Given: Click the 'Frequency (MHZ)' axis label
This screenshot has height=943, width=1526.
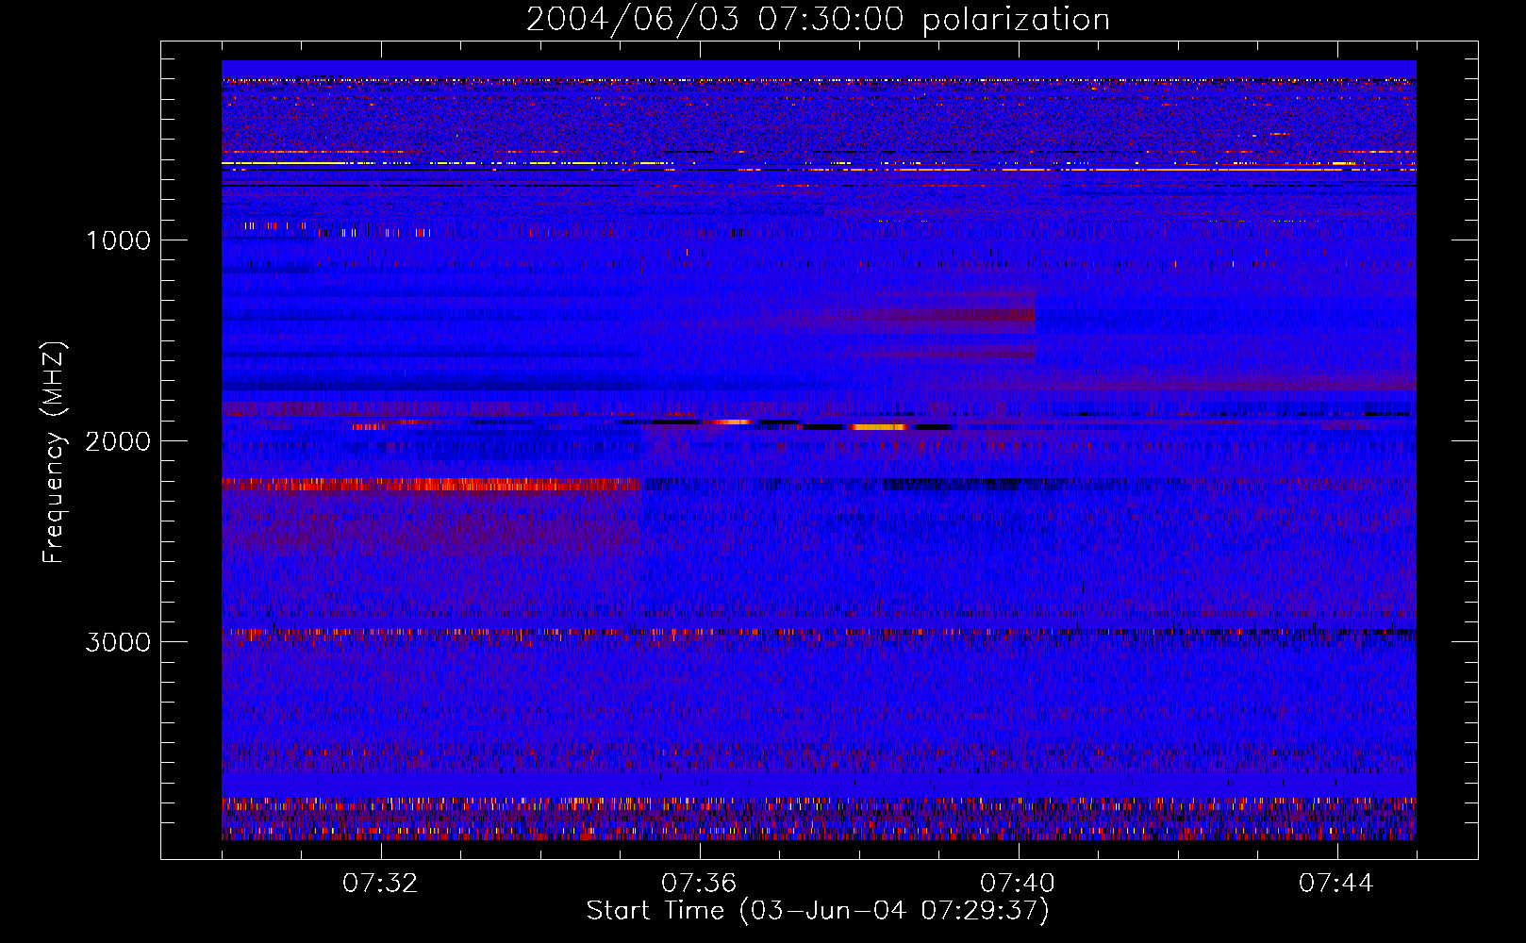Looking at the screenshot, I should coord(54,453).
